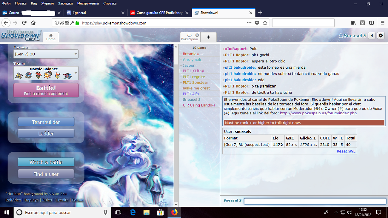
Task: Close the Showdown! browser tab
Action: [x=251, y=13]
